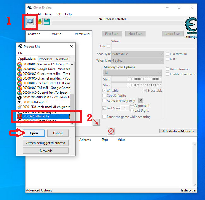
Task: Switch to the Processes tab
Action: point(45,59)
